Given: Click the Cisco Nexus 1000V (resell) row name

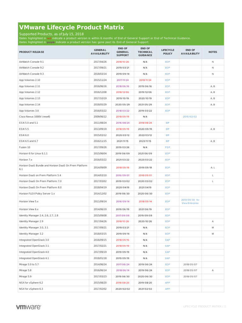Looking at the screenshot, I should click(35, 117).
